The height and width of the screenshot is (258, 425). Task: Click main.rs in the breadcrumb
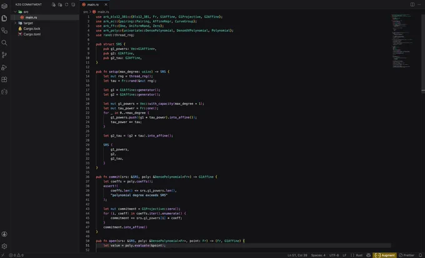(103, 12)
